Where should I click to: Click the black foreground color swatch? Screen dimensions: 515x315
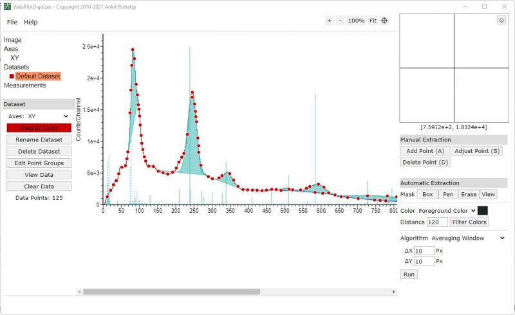click(482, 210)
